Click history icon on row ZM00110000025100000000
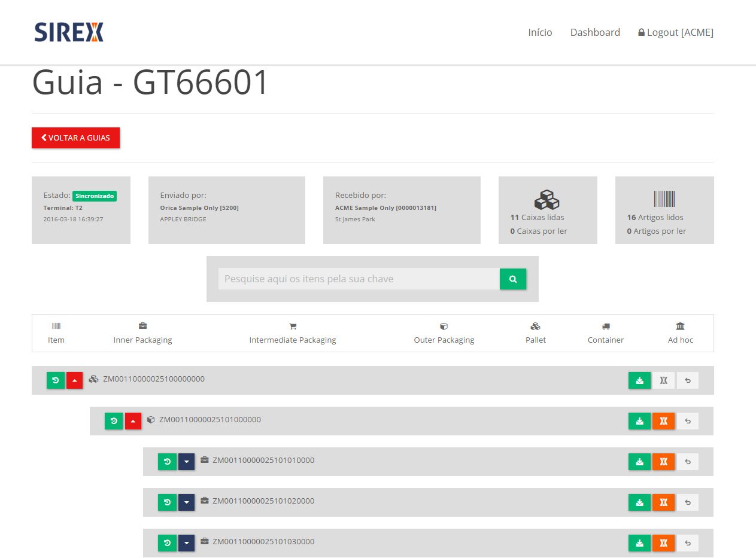 (x=56, y=380)
